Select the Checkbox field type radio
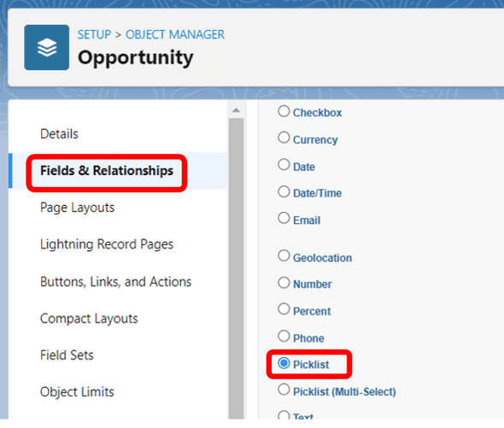 (x=284, y=112)
